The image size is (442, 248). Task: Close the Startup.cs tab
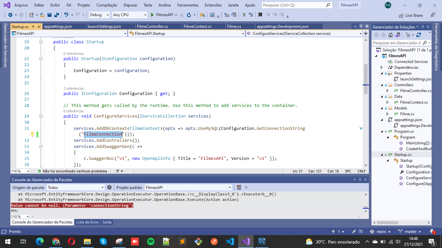coord(39,27)
